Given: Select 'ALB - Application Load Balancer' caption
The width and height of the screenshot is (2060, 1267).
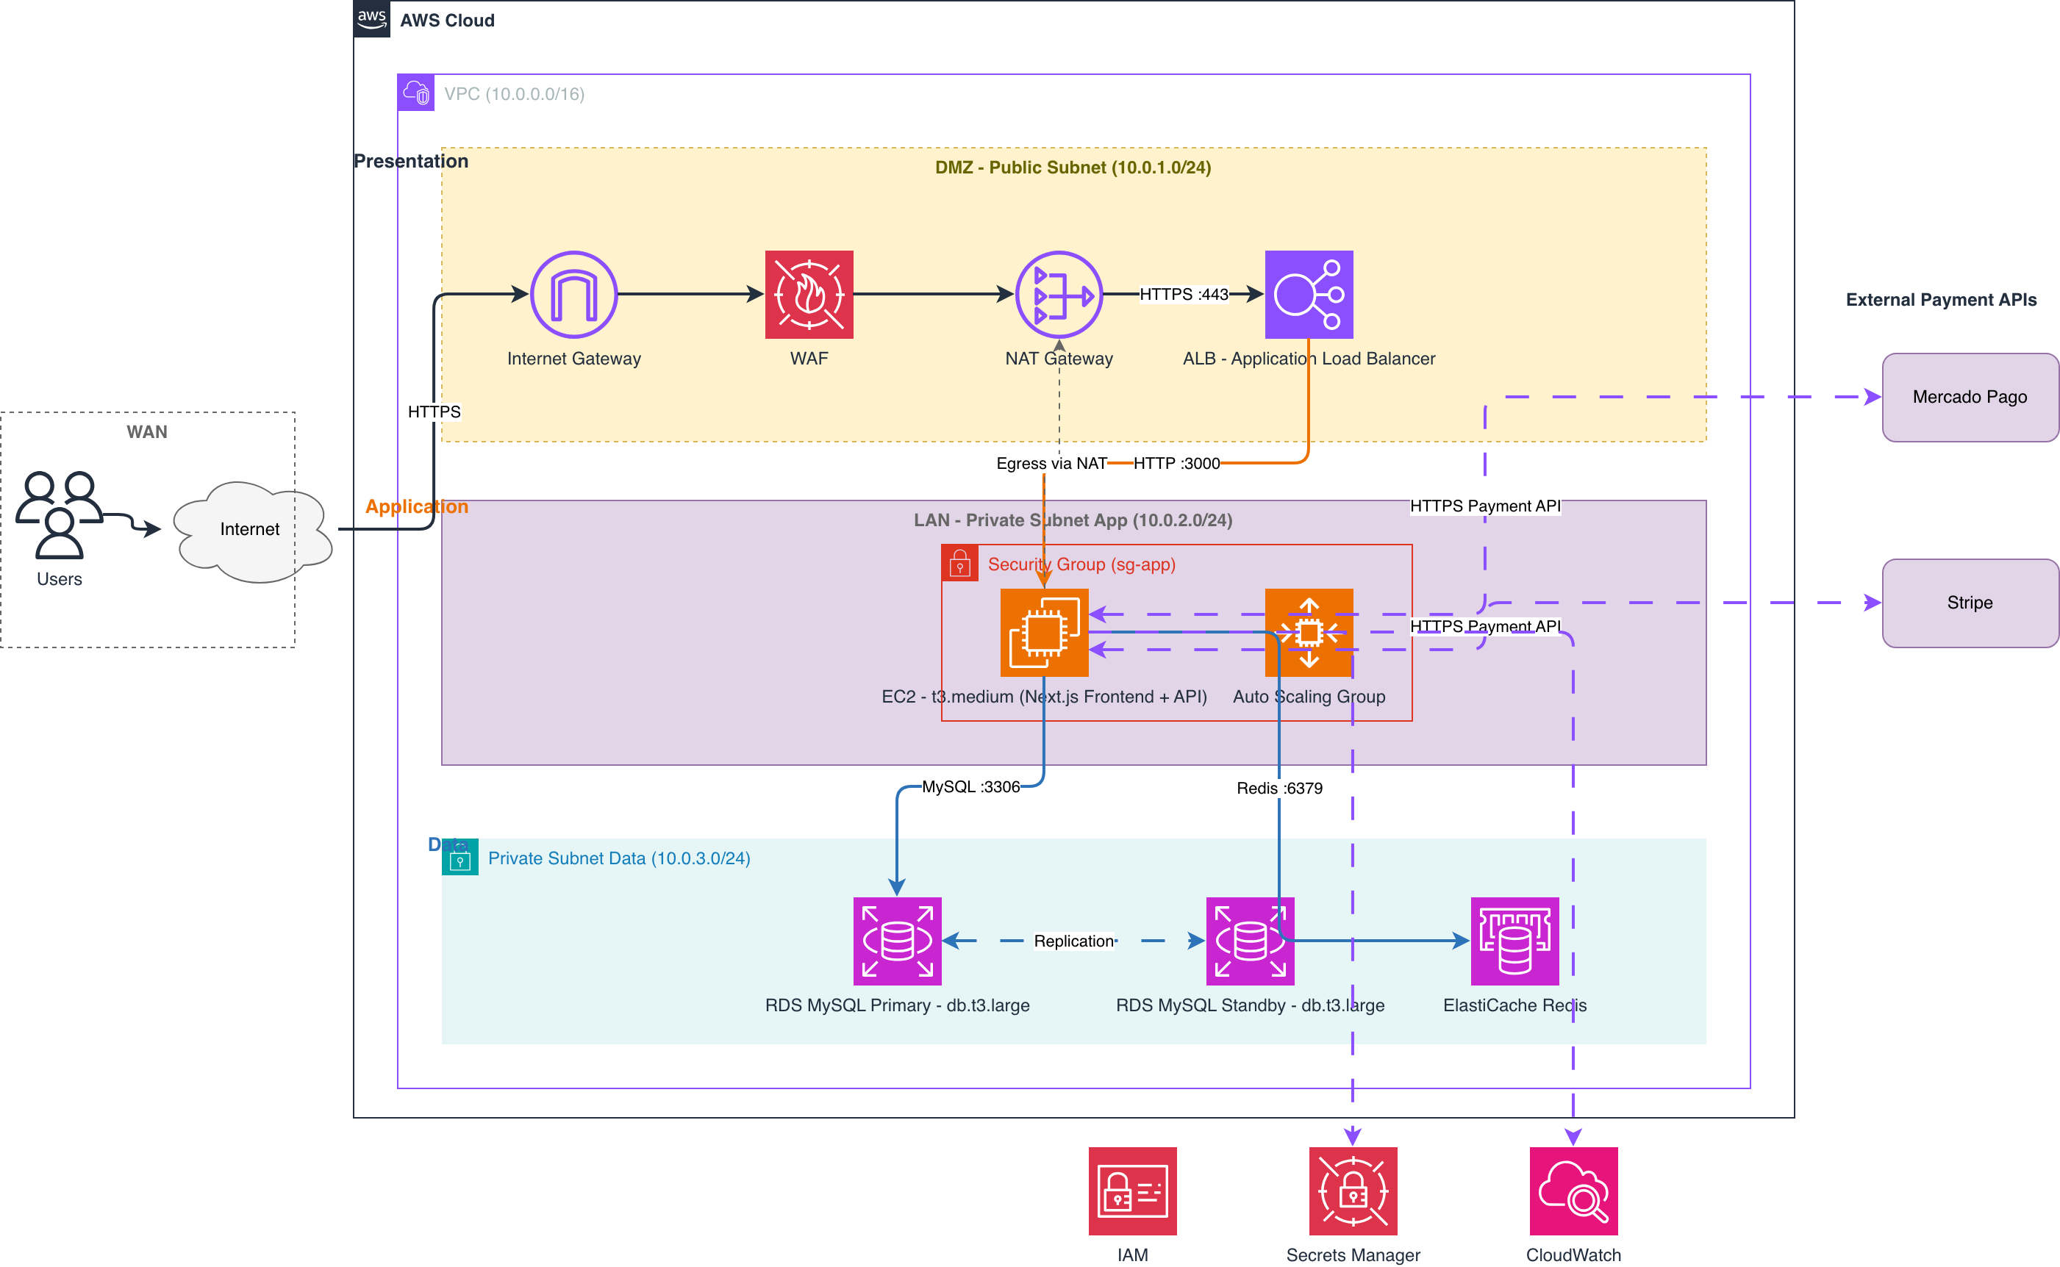Looking at the screenshot, I should pyautogui.click(x=1309, y=359).
